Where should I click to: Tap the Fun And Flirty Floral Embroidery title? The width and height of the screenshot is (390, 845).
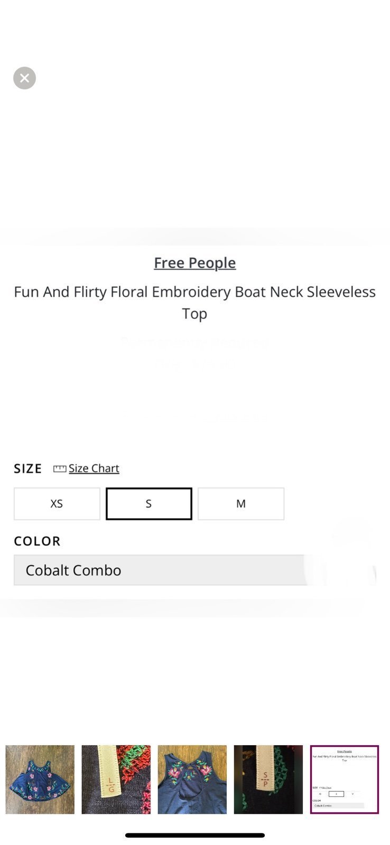(x=194, y=302)
